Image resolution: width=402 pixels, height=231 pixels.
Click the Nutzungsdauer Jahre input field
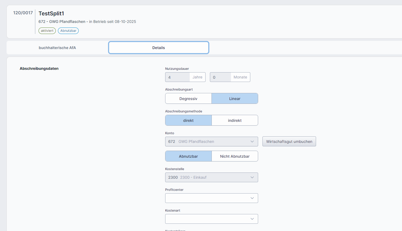(x=177, y=77)
